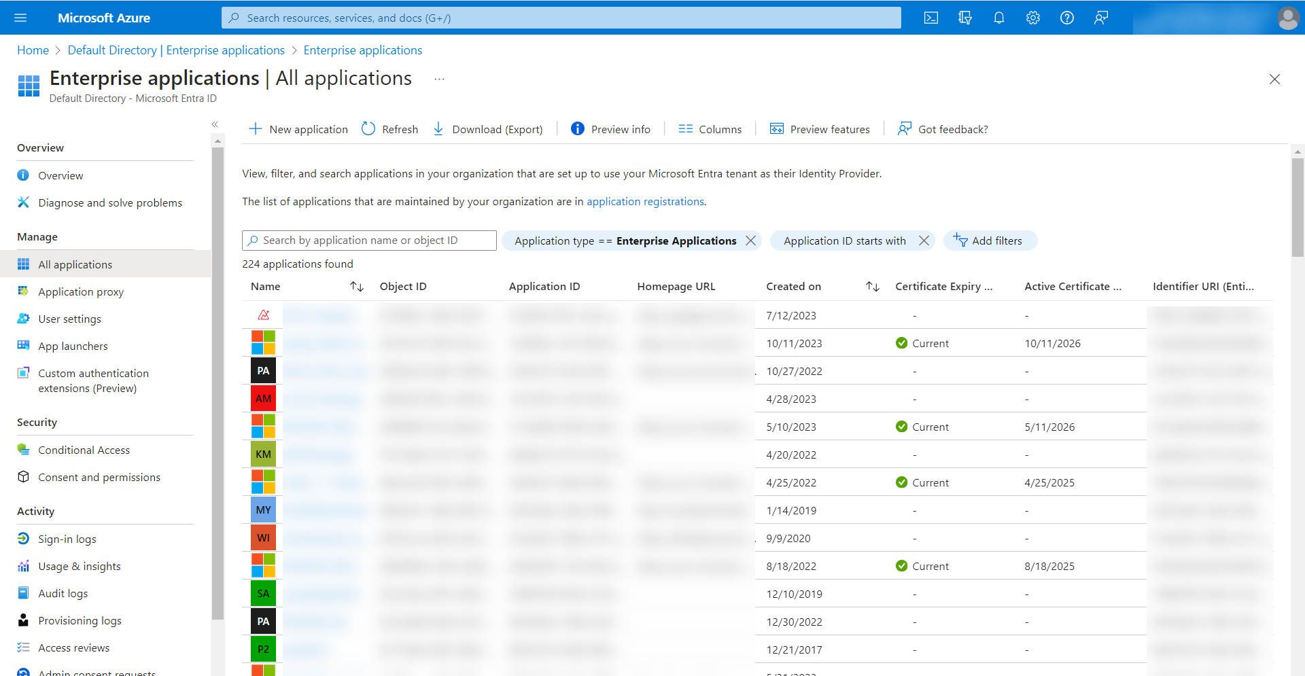Screen dimensions: 1305x676
Task: Click the application registrations link
Action: point(645,202)
